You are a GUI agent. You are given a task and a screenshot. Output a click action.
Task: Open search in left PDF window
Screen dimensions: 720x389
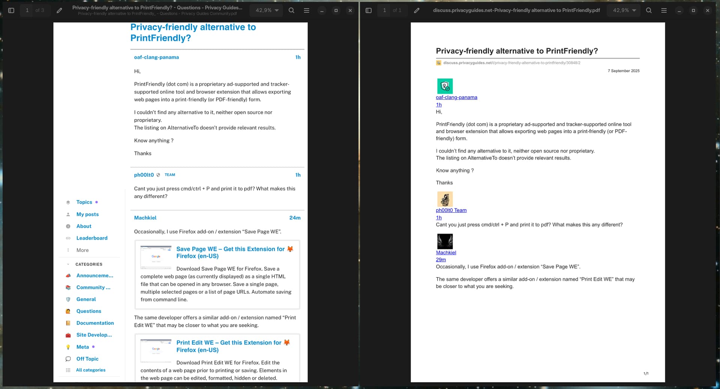291,11
